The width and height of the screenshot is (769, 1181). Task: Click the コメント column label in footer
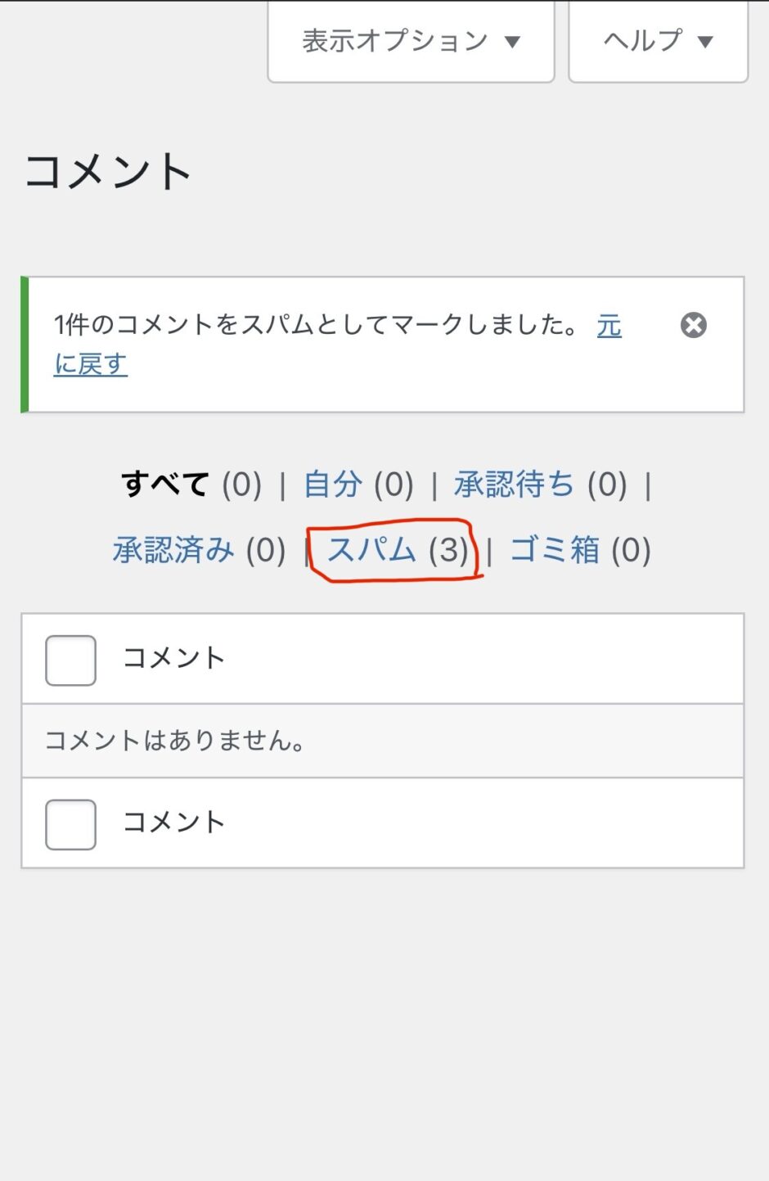173,823
